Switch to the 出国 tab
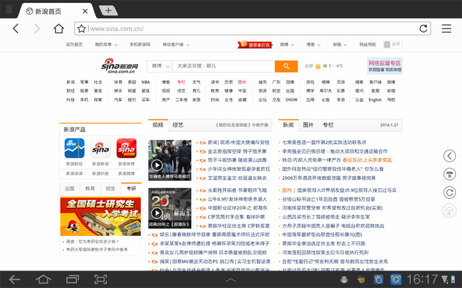462x288 pixels. (70, 188)
